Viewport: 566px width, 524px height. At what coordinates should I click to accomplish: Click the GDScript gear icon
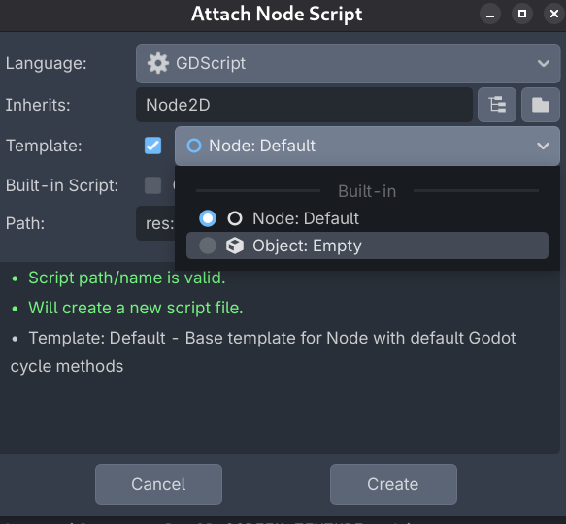(157, 63)
